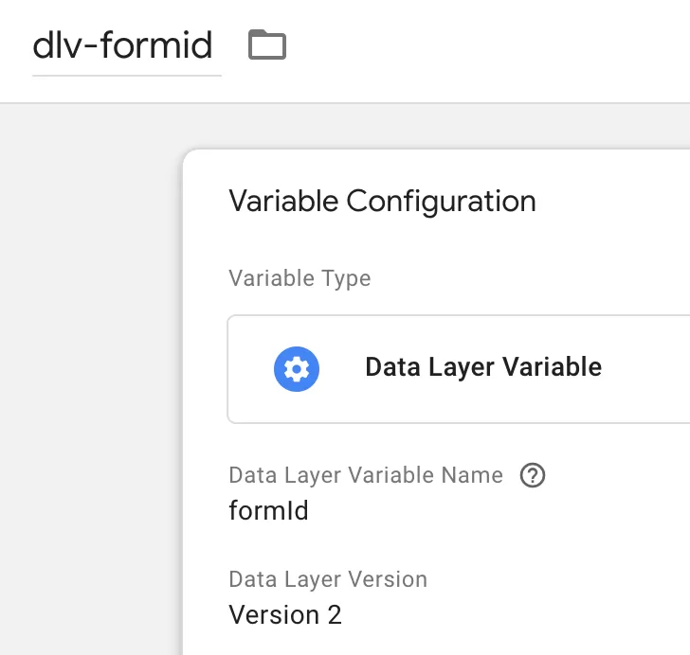Screen dimensions: 690x655
Task: Rename the dlv-formid variable title
Action: point(123,45)
